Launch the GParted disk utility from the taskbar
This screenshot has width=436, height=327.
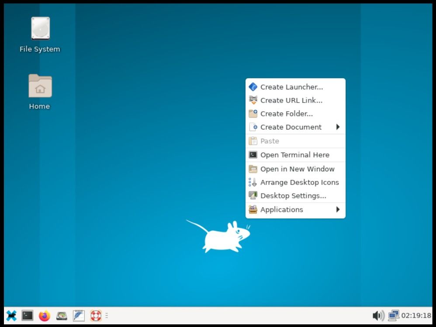(61, 315)
